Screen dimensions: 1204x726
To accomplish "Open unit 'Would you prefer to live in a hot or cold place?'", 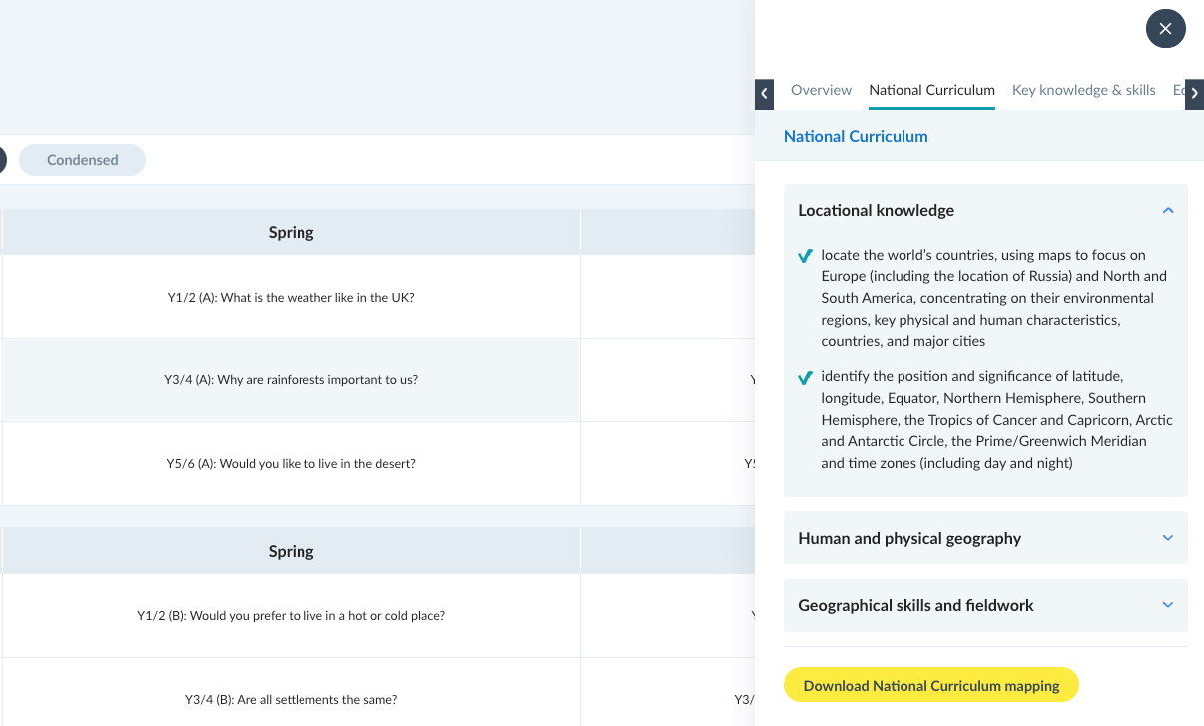I will click(x=292, y=616).
